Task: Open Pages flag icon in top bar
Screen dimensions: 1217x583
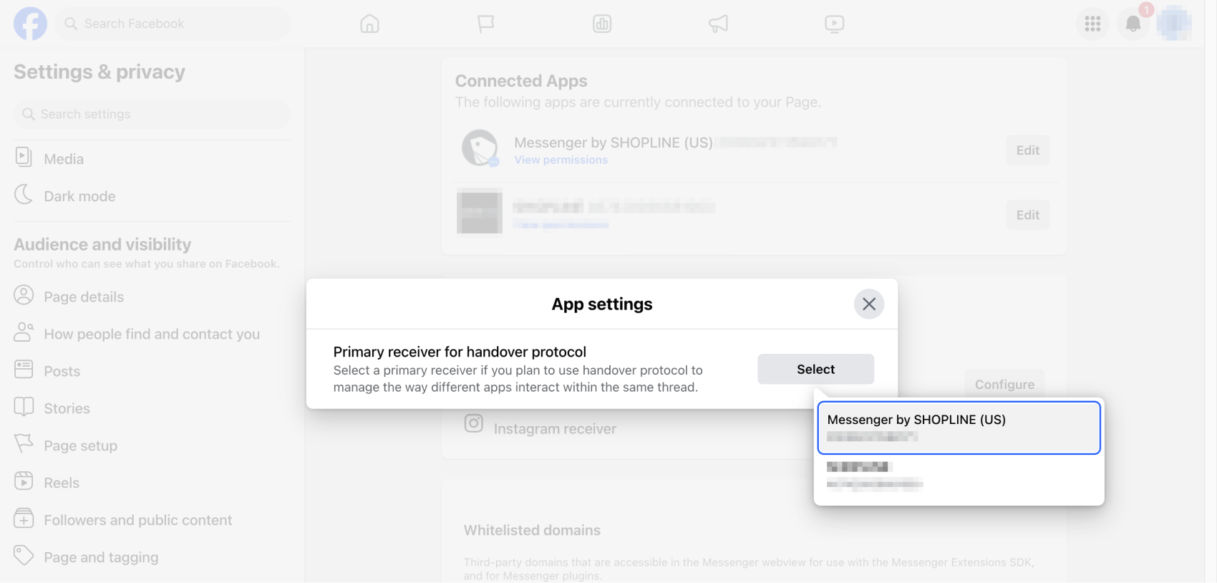Action: click(486, 24)
